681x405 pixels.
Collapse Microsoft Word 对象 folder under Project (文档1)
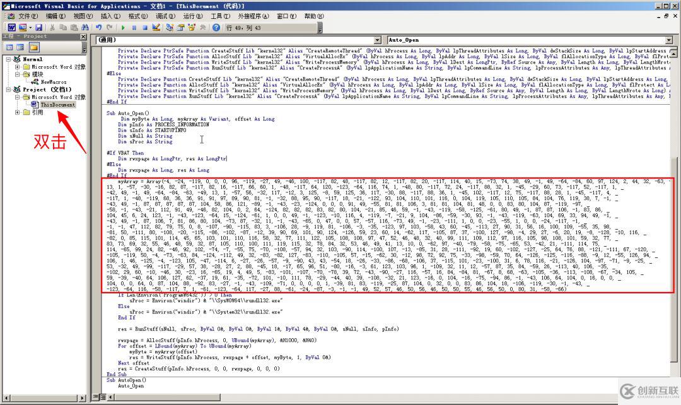tap(18, 97)
